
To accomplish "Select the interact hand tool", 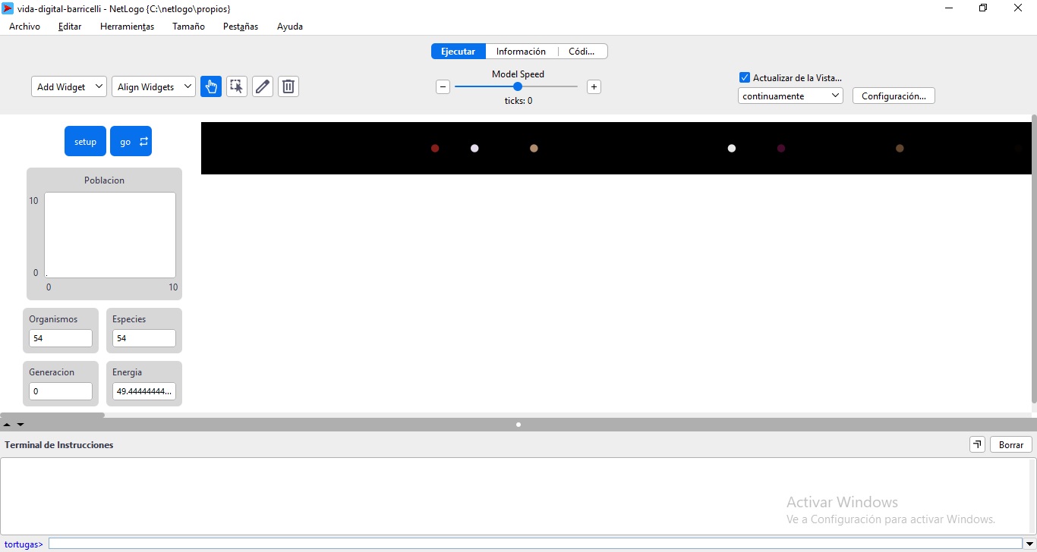I will [x=211, y=86].
